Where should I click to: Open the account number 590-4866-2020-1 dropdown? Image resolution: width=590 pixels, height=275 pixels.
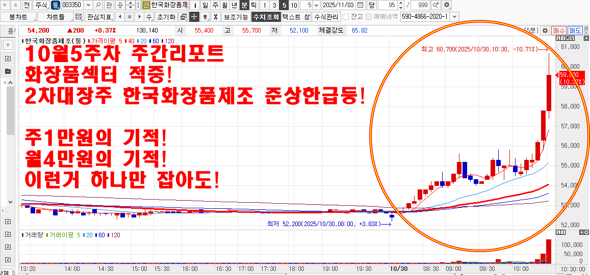click(454, 16)
